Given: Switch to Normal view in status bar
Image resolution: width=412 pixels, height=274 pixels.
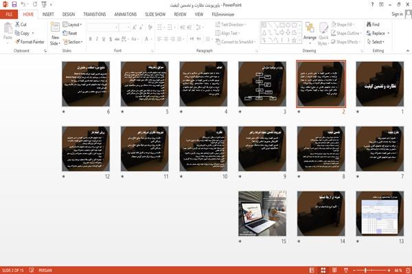Looking at the screenshot, I should point(312,270).
